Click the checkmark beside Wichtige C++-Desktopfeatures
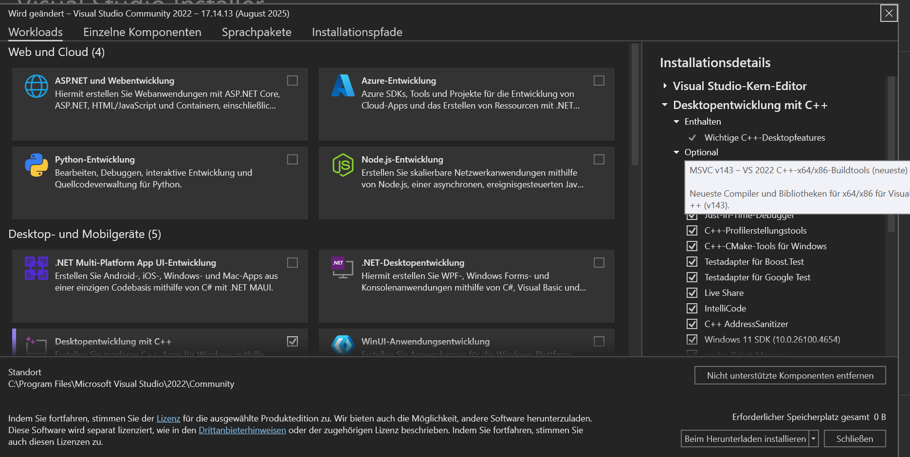 click(692, 138)
